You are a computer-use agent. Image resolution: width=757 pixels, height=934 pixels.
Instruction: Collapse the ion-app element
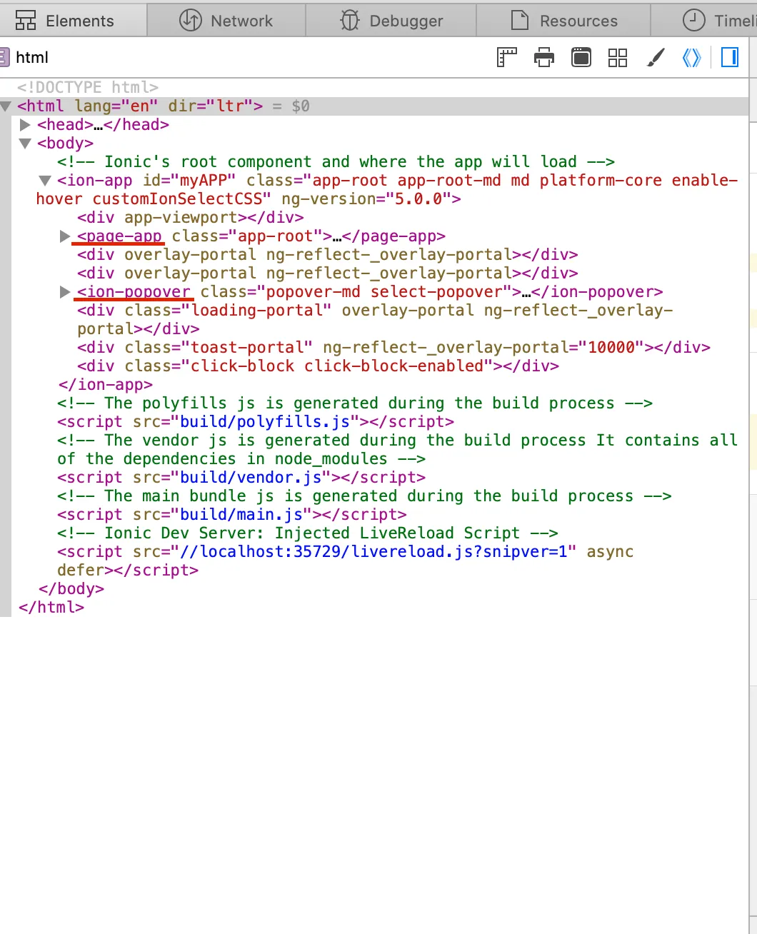tap(45, 181)
